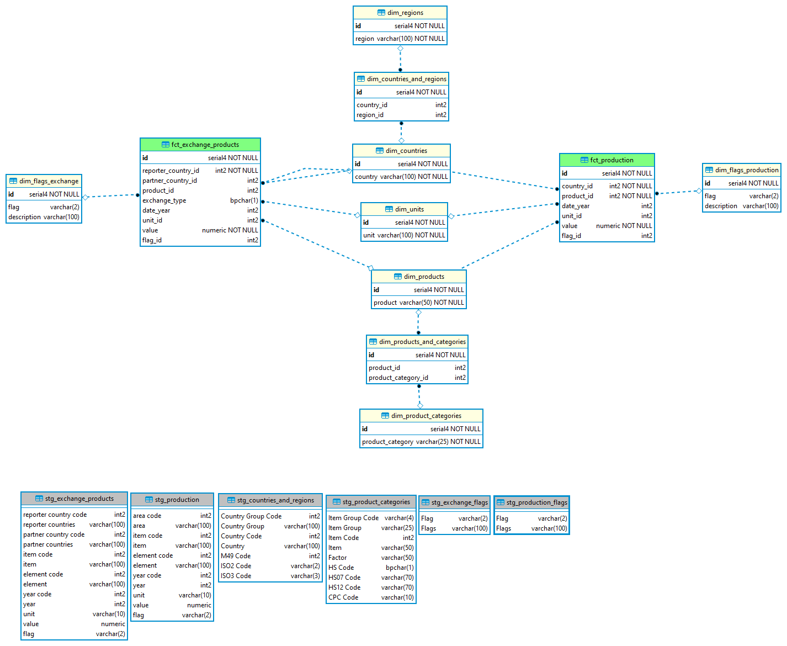
Task: Click the dim_products table header icon
Action: coord(397,276)
